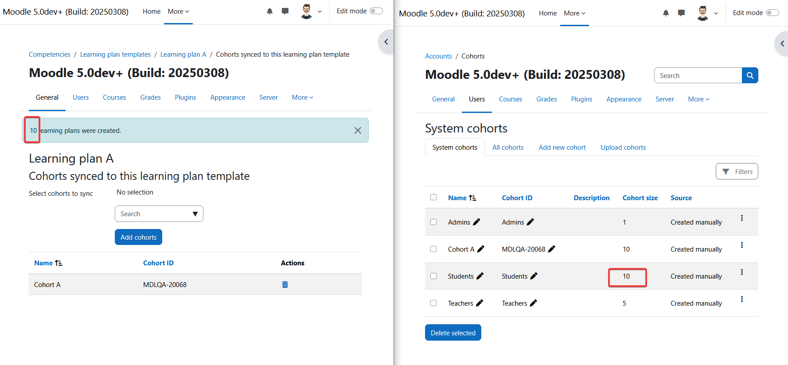Open messages chat icon in left window
788x365 pixels.
click(285, 11)
